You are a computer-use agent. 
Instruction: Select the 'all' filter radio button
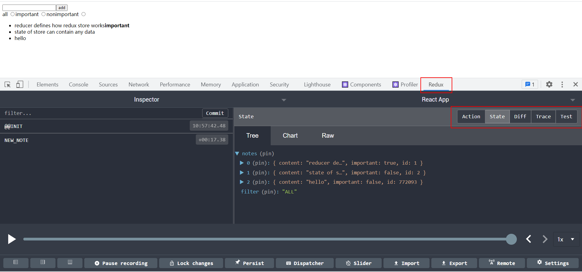(x=12, y=14)
